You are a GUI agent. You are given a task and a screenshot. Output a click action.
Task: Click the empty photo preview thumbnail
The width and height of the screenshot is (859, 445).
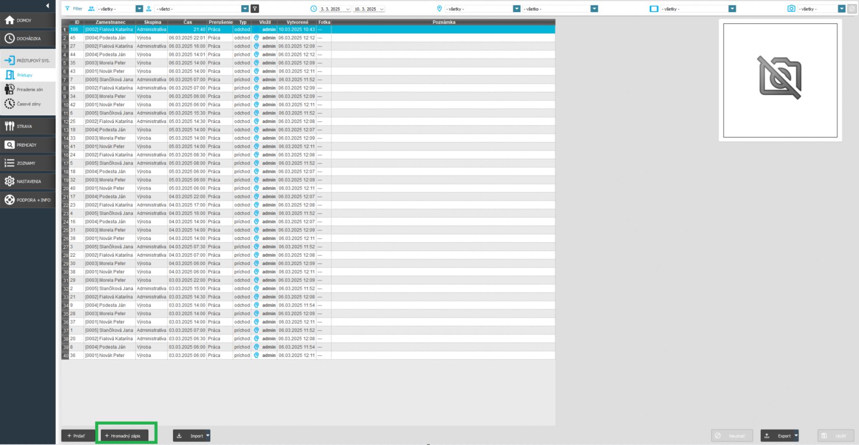pos(780,80)
